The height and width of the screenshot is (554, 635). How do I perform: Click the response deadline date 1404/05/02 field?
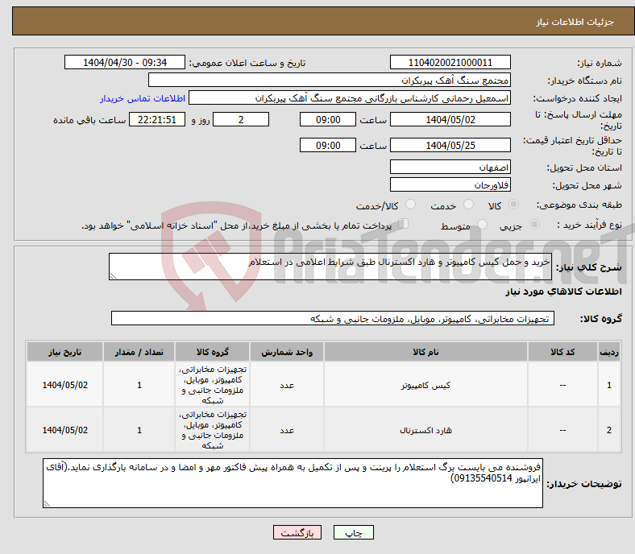(450, 119)
